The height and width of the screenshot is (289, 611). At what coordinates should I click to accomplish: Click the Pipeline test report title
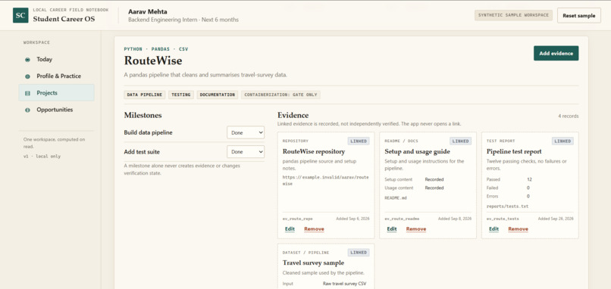pos(514,151)
